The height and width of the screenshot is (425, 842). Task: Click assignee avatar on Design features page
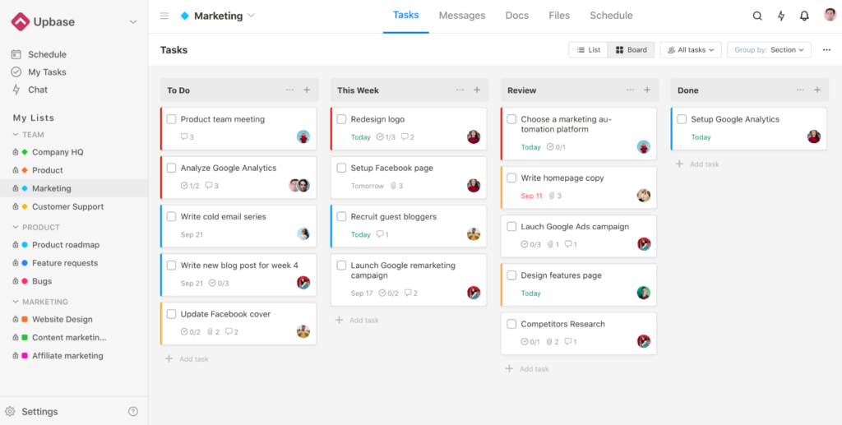point(644,293)
